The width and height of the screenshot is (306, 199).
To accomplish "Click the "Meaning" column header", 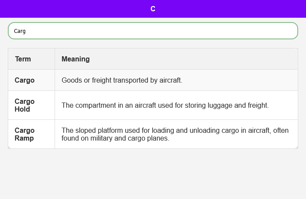I will pos(75,59).
